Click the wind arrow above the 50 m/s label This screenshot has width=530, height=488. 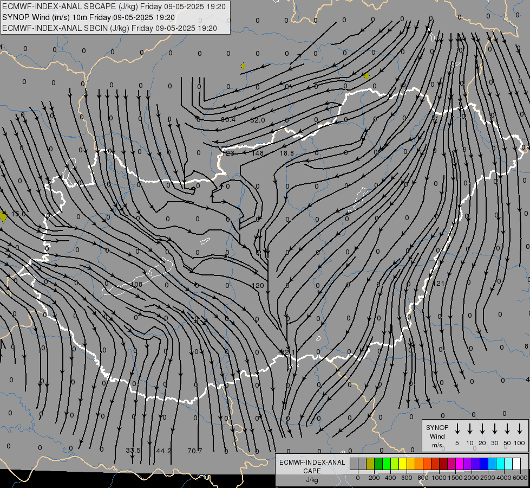pyautogui.click(x=507, y=428)
